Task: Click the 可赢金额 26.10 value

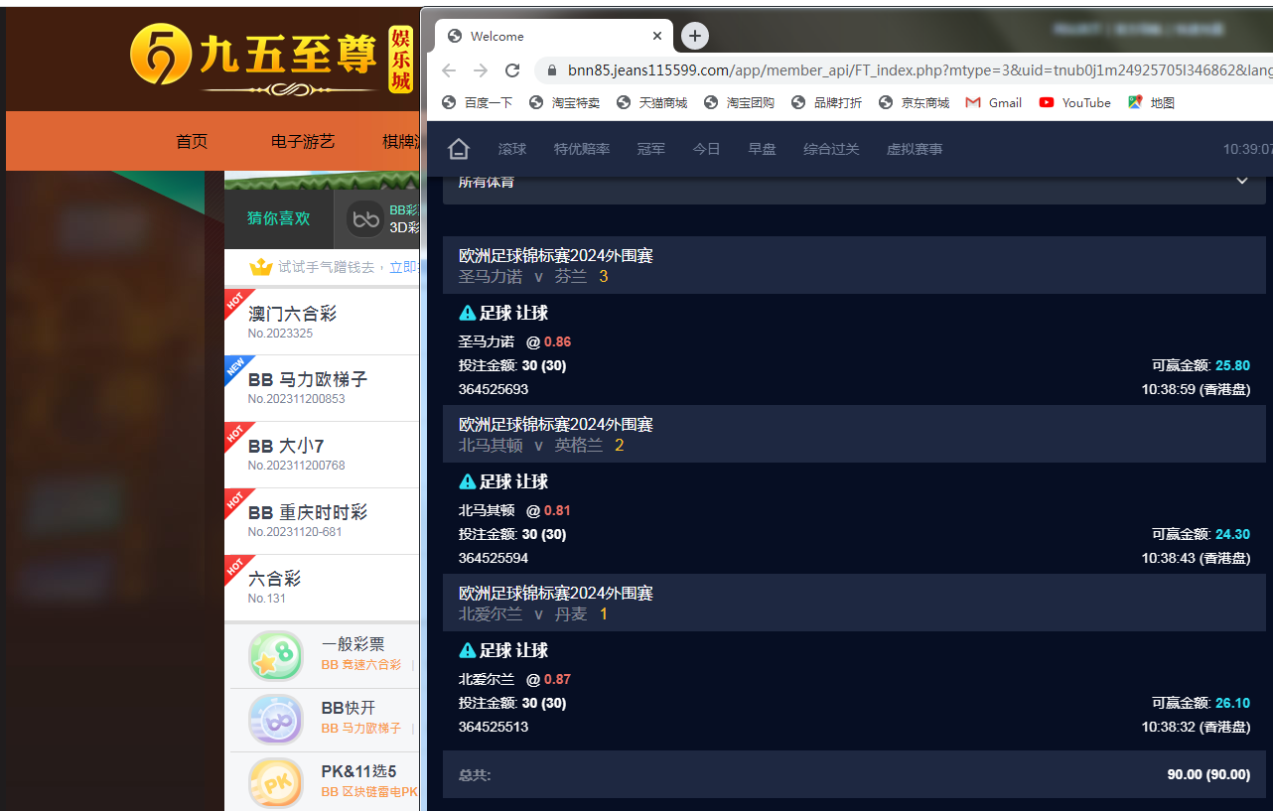Action: point(1232,703)
